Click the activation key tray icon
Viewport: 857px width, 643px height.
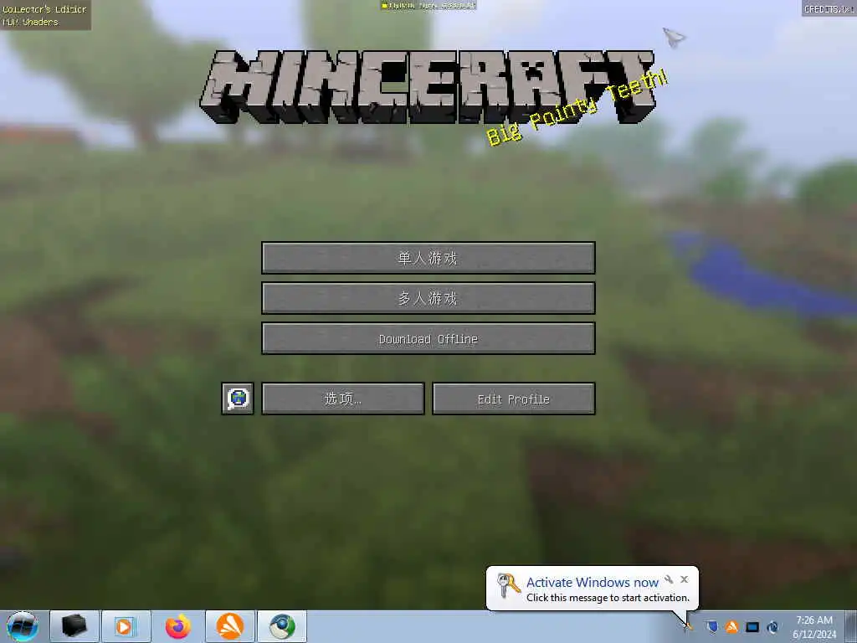click(x=688, y=626)
